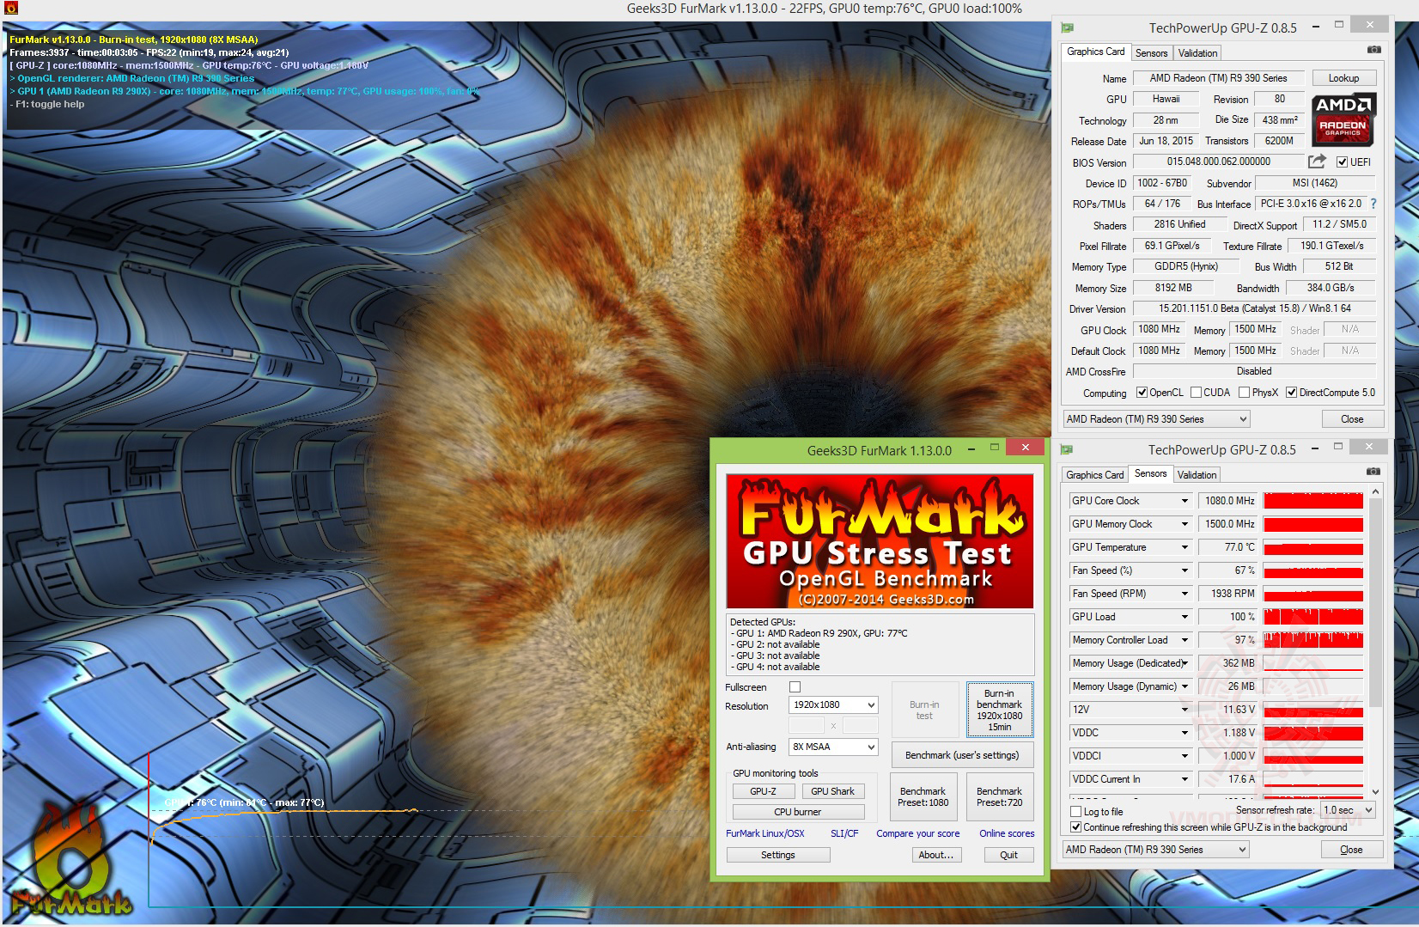The width and height of the screenshot is (1419, 927).
Task: Click the AMD Radeon Graphics logo
Action: pyautogui.click(x=1343, y=119)
